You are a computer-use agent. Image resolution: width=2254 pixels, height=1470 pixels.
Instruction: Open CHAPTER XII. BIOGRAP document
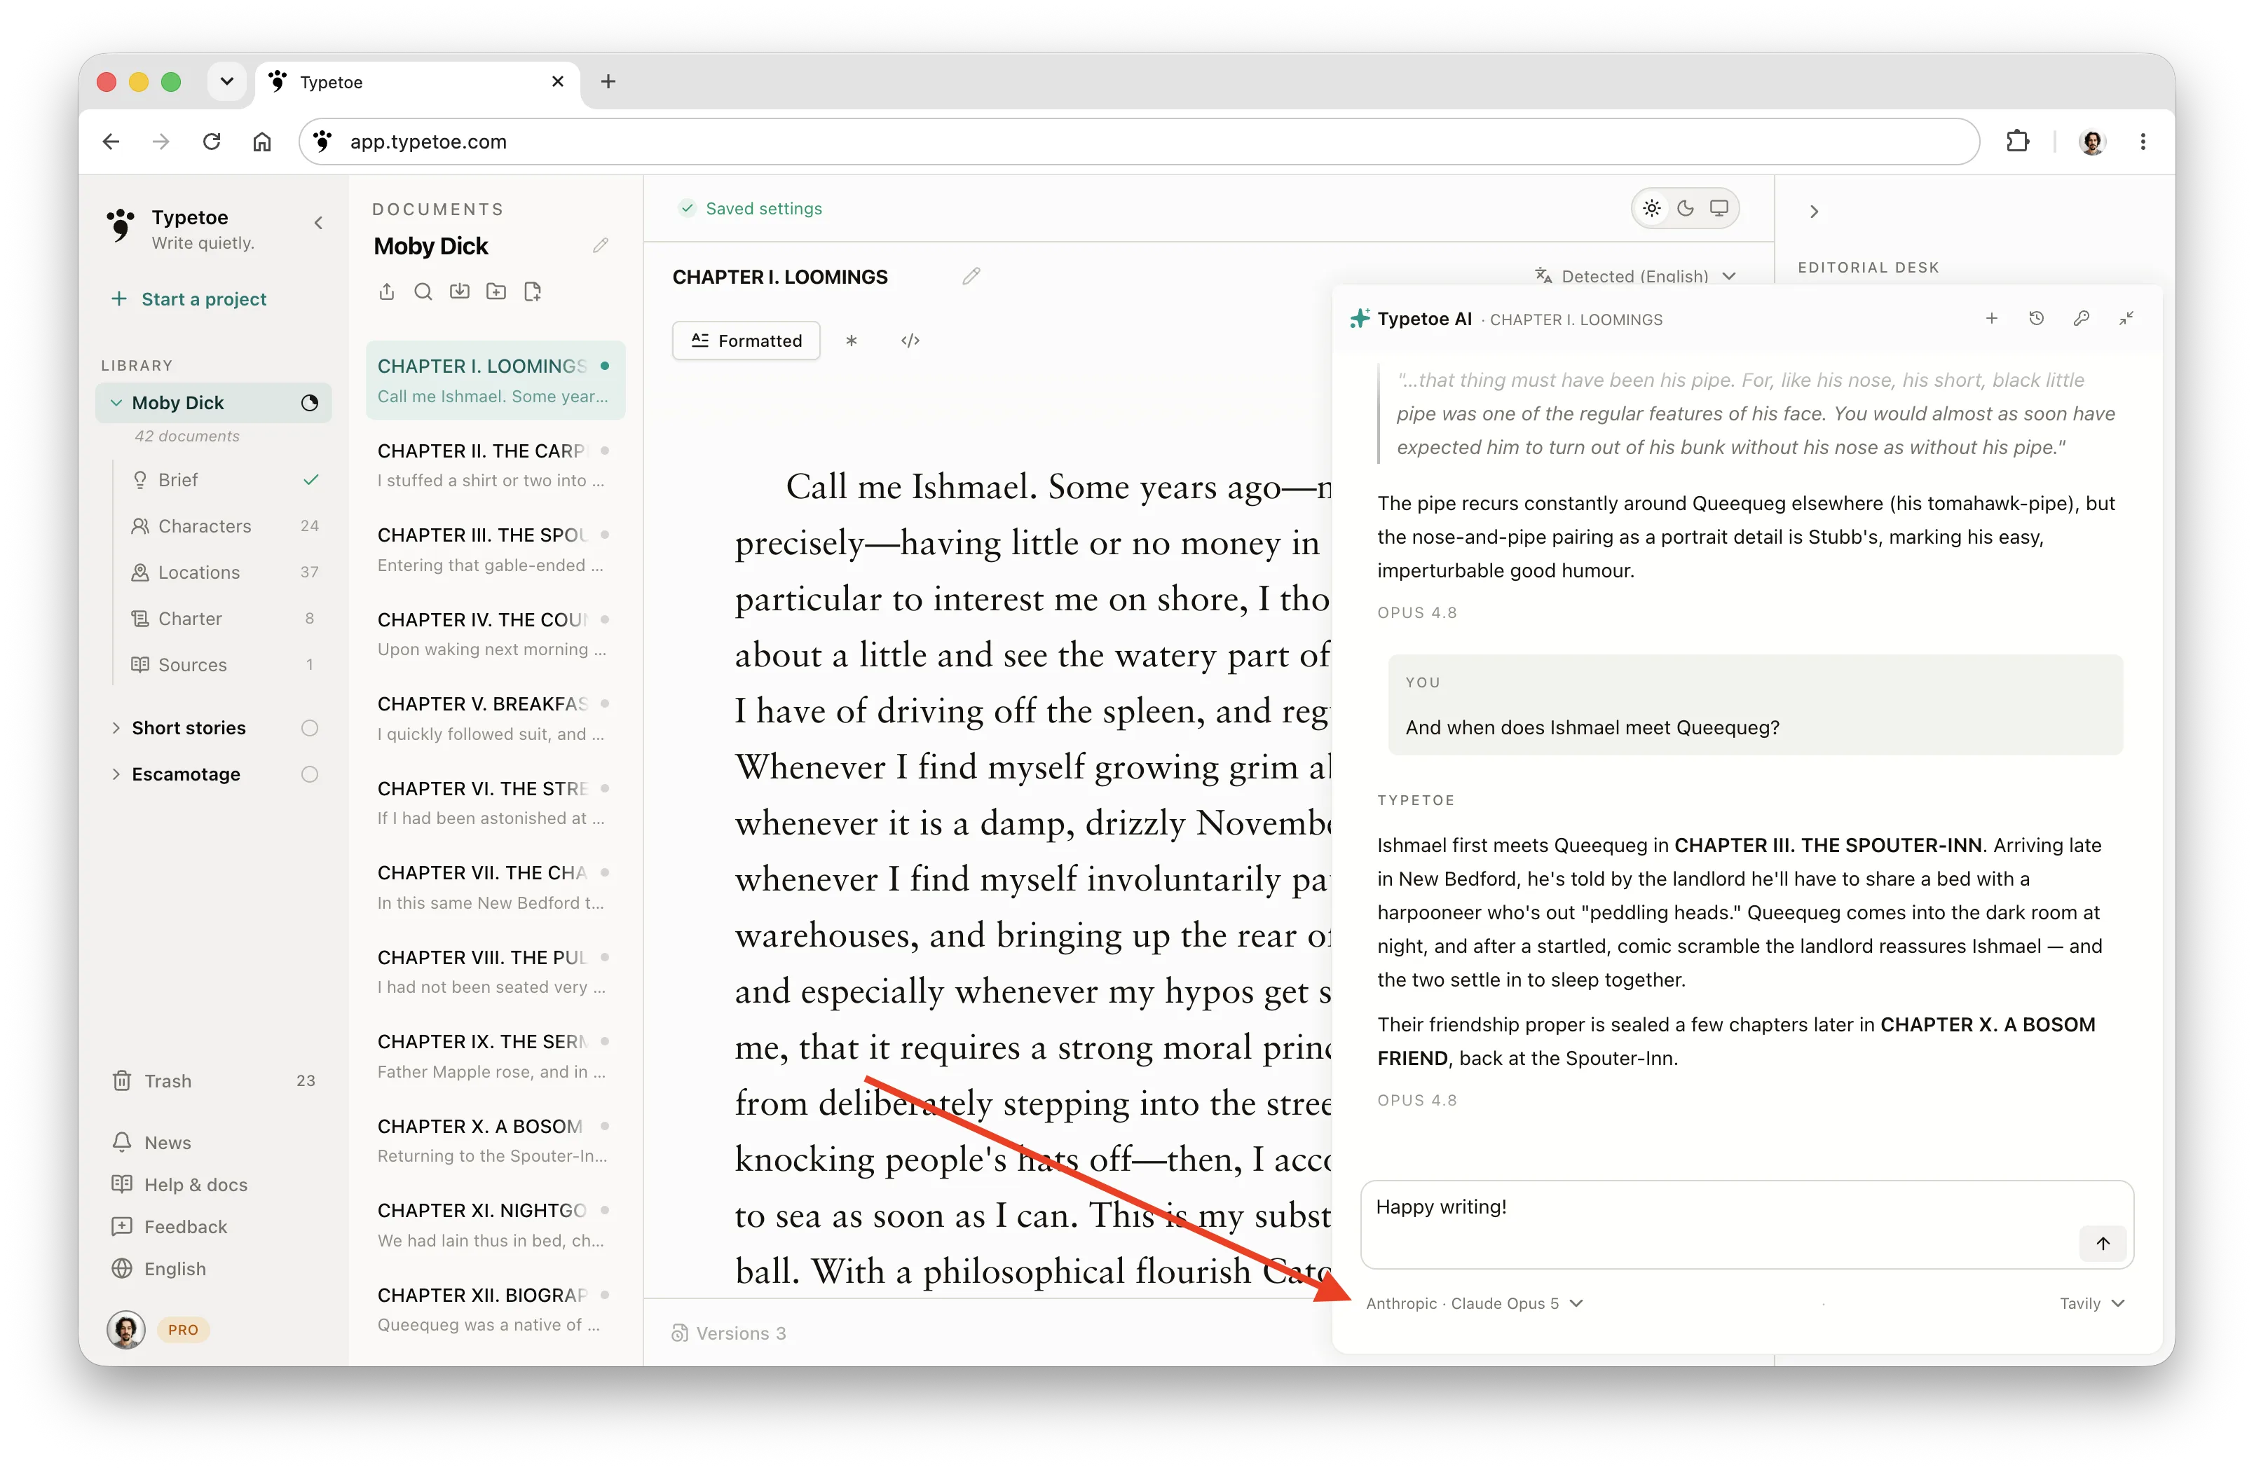(494, 1309)
